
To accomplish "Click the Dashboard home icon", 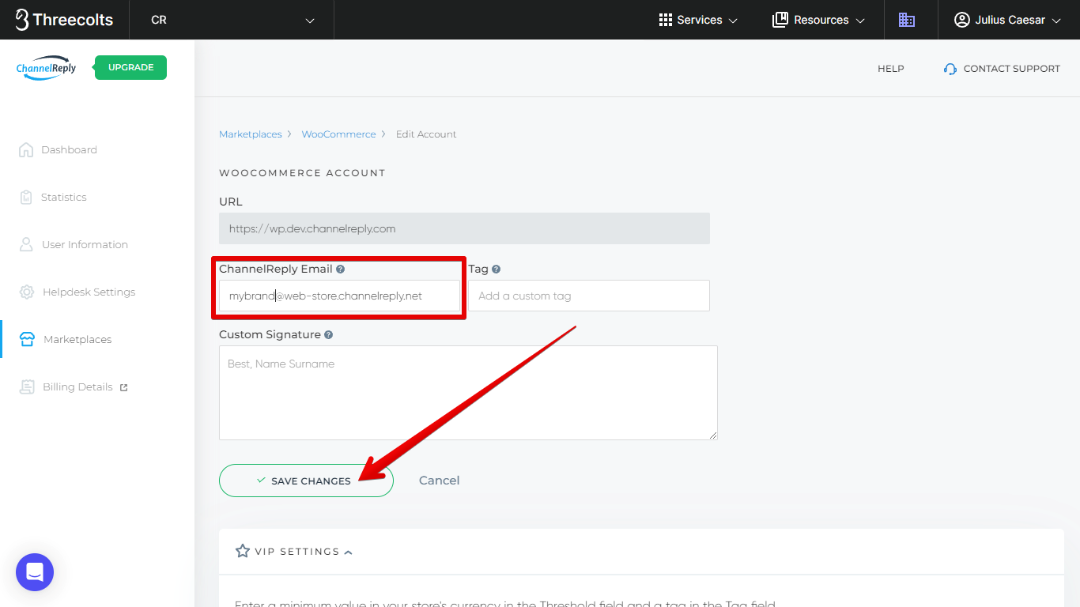I will (x=26, y=149).
